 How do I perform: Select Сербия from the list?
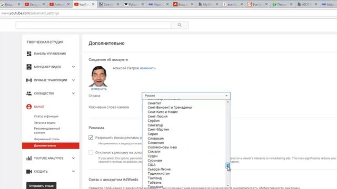[x=153, y=121]
